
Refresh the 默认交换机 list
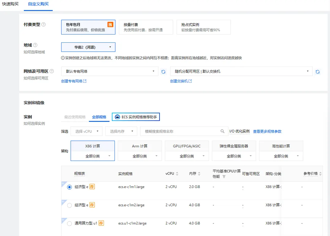pyautogui.click(x=317, y=72)
